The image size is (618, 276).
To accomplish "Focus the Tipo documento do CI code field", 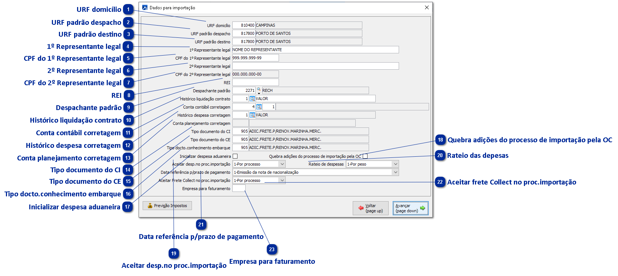I will [x=240, y=131].
